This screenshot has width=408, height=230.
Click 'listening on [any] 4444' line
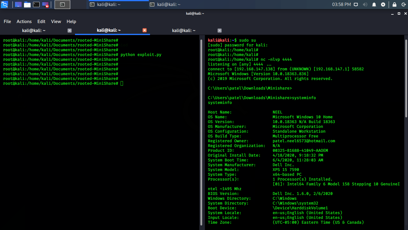[239, 64]
